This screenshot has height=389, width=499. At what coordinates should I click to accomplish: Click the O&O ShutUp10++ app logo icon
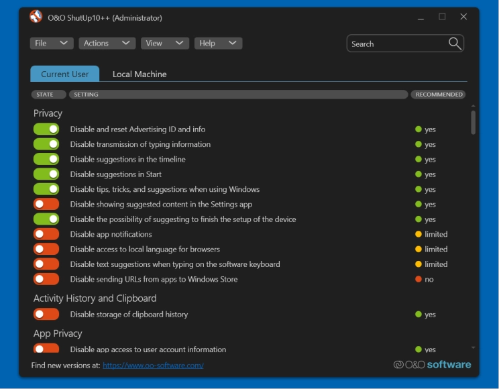pyautogui.click(x=36, y=17)
